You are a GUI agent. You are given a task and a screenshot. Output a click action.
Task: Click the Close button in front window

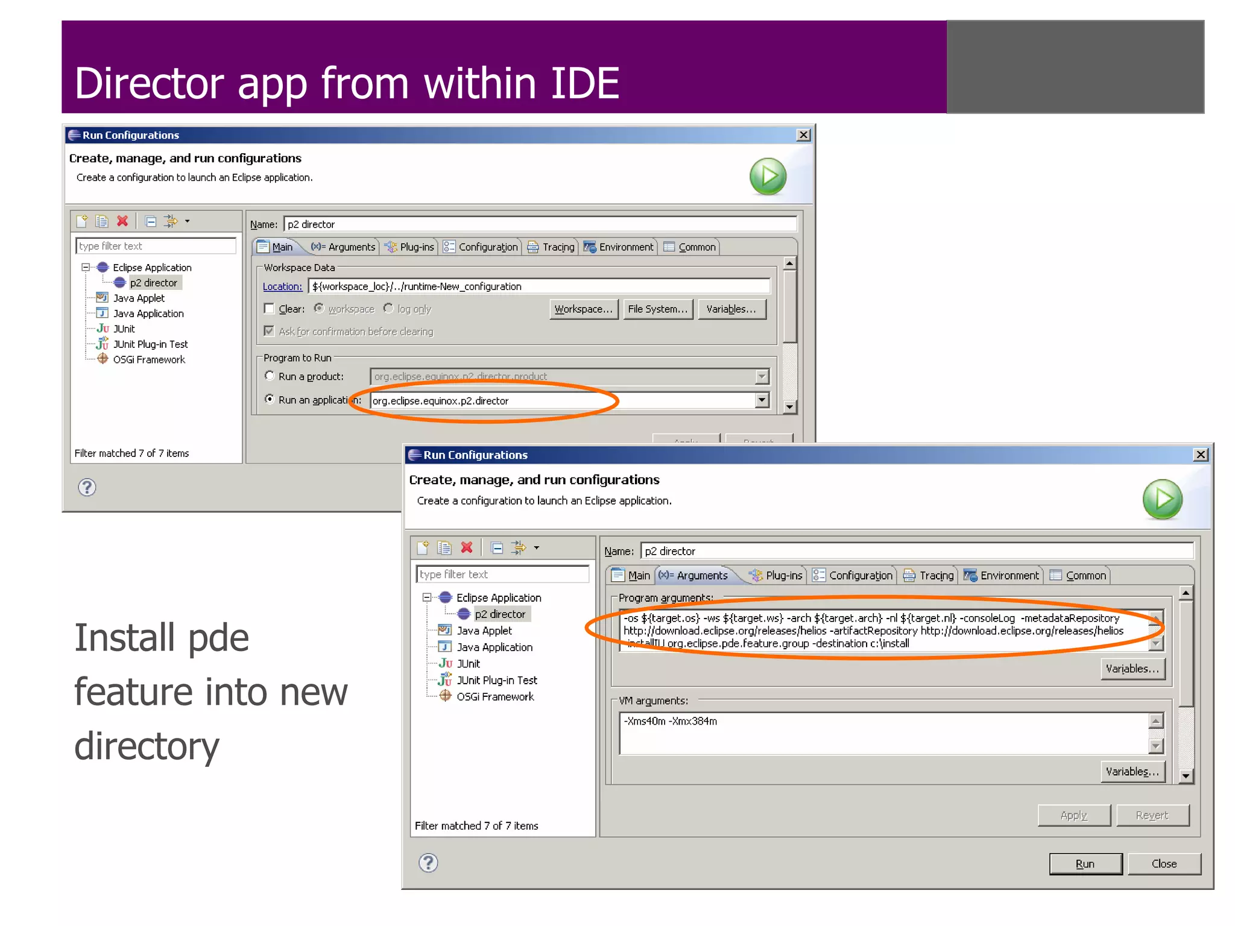(x=1164, y=863)
